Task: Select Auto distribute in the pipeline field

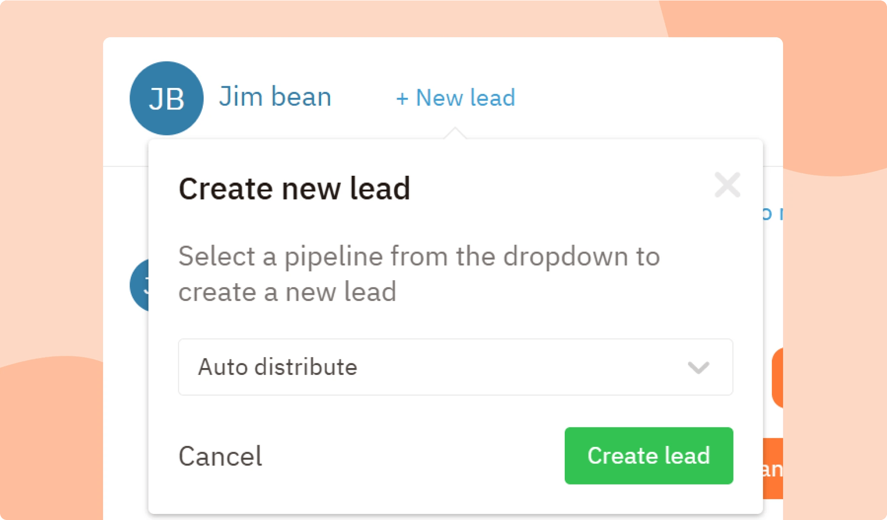Action: click(278, 367)
